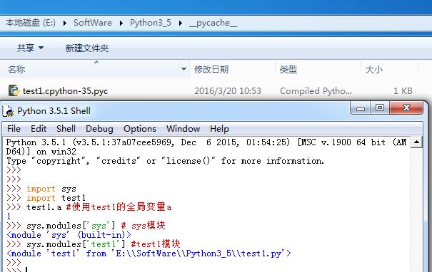Open the Debug menu
Viewport: 432px width, 272px height.
click(x=99, y=129)
